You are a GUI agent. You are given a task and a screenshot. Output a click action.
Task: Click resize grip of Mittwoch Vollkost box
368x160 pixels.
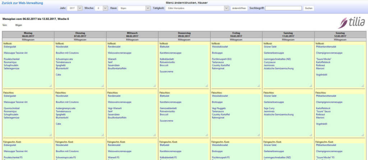[155, 86]
